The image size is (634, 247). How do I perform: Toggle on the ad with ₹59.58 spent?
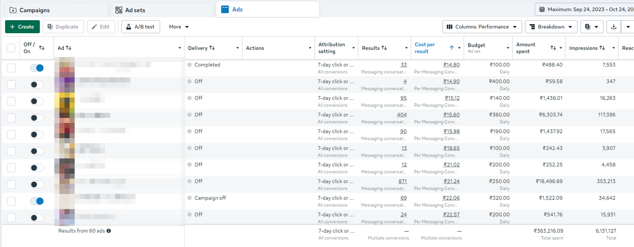pos(37,84)
